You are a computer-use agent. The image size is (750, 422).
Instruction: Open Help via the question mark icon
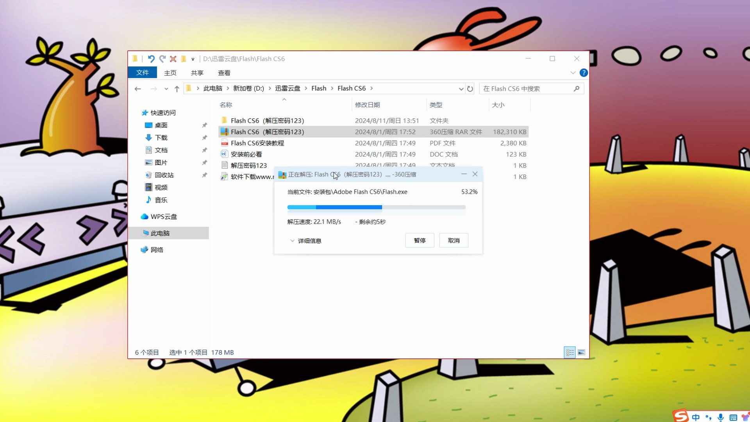coord(584,73)
